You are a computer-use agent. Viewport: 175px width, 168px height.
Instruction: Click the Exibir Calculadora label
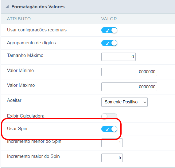pyautogui.click(x=26, y=116)
